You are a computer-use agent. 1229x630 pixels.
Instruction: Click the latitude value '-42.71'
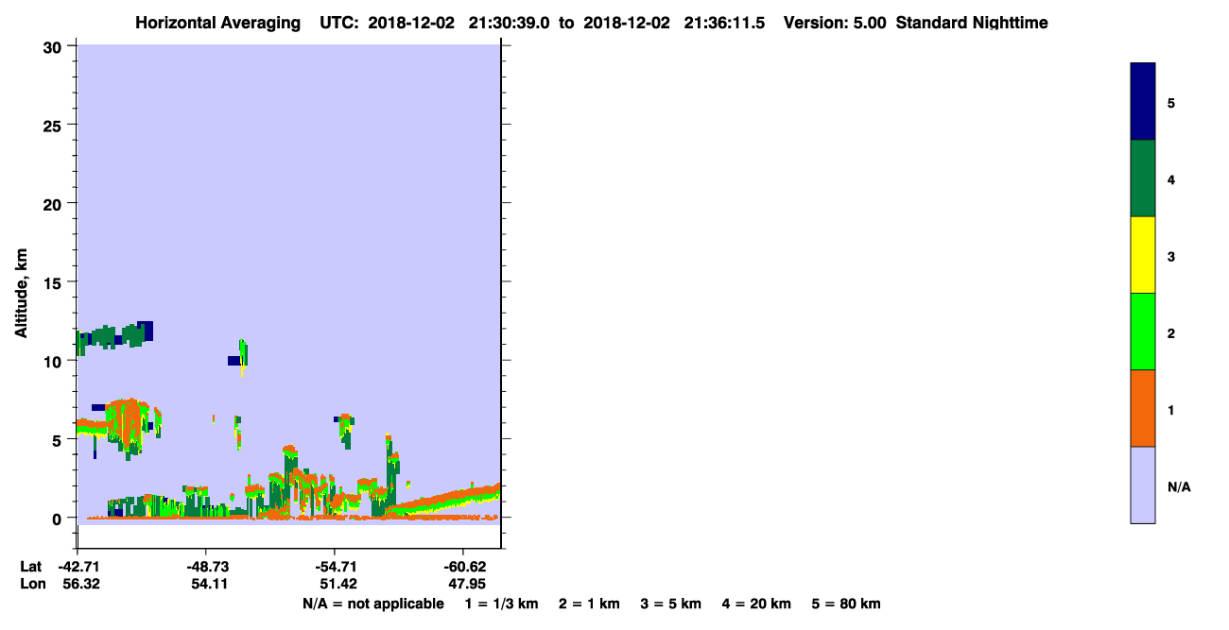click(x=78, y=567)
